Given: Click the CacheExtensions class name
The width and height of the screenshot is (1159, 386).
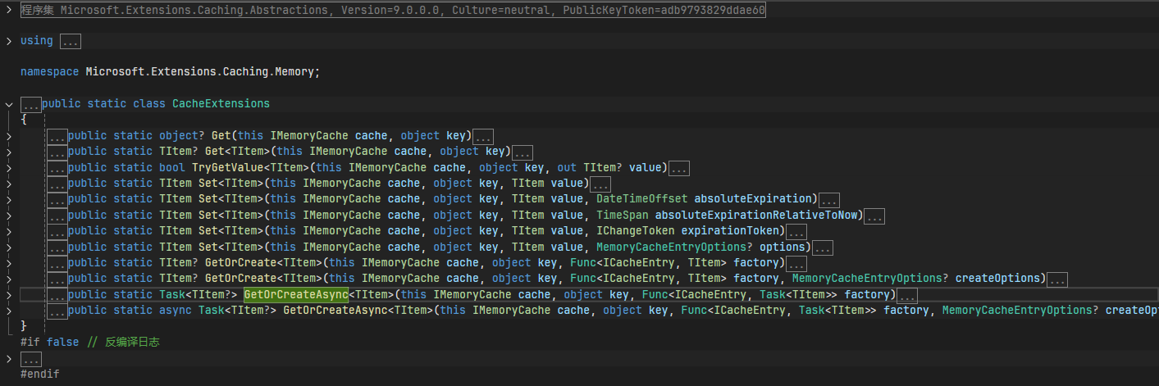Looking at the screenshot, I should (x=221, y=104).
